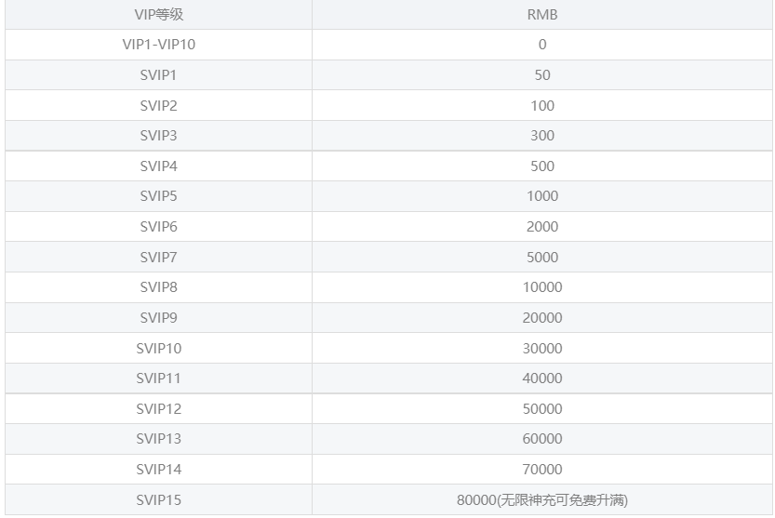Click the SVIP3 level cell
This screenshot has height=518, width=775.
click(x=158, y=136)
